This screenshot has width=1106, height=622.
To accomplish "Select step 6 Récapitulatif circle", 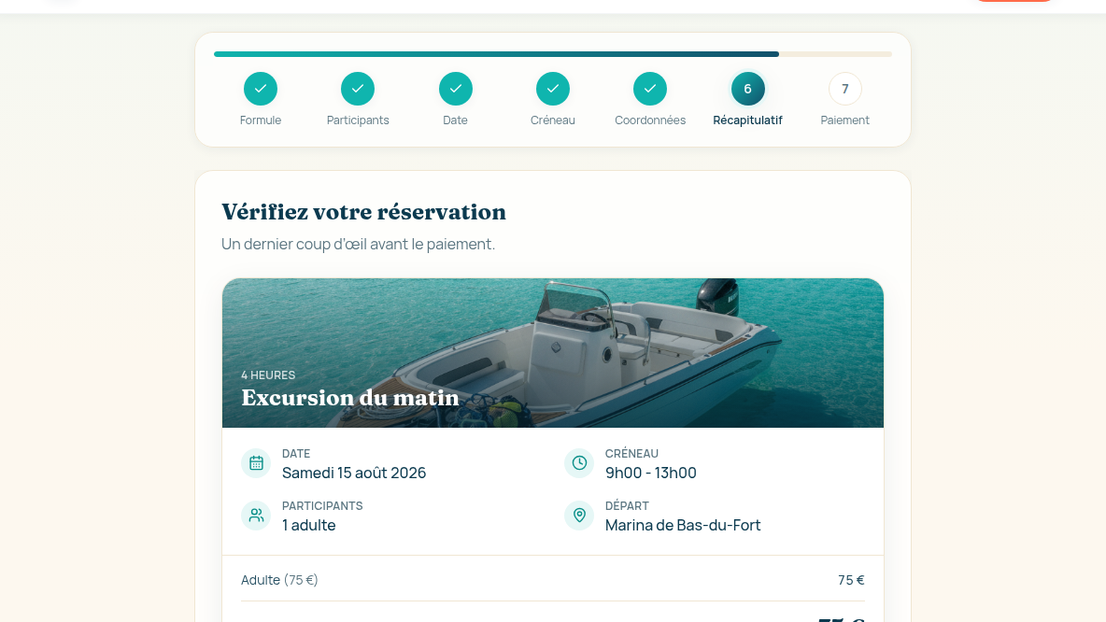I will click(x=747, y=89).
